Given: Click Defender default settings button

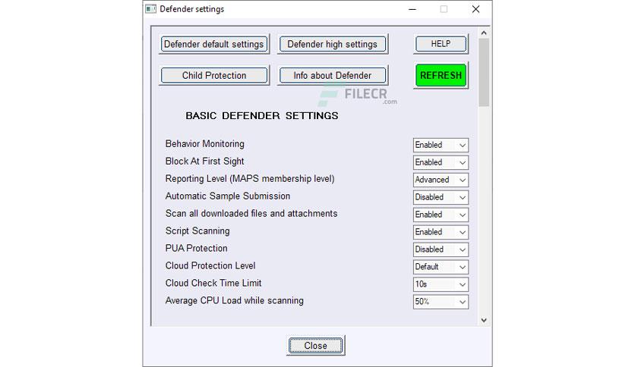Looking at the screenshot, I should tap(214, 44).
